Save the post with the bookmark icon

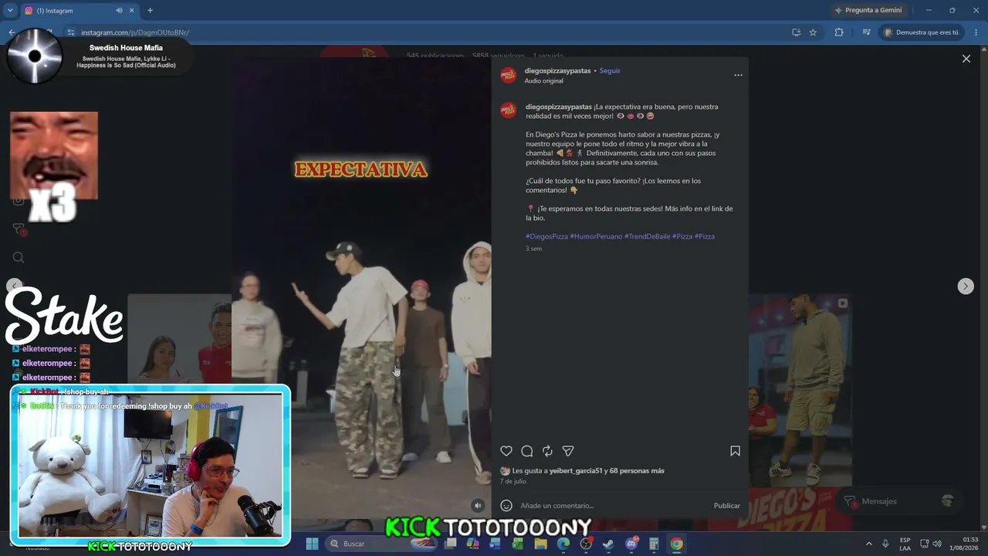(x=735, y=451)
